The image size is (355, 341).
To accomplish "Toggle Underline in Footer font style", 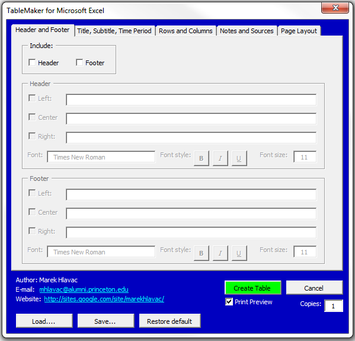I will (239, 253).
